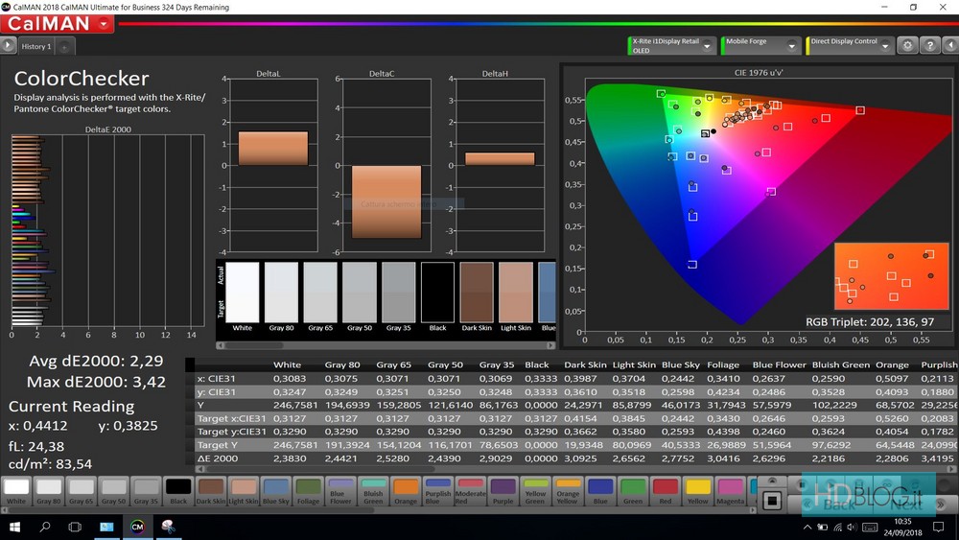
Task: Click the Magenta patch button
Action: point(731,489)
